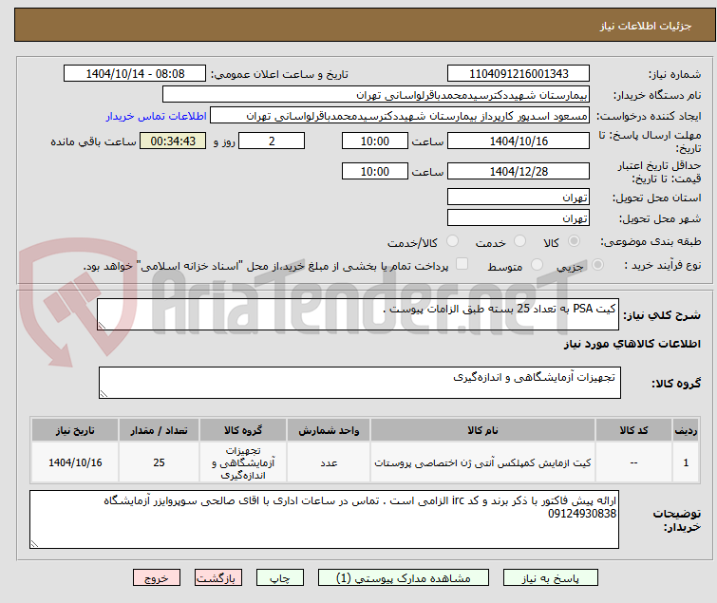Image resolution: width=717 pixels, height=603 pixels.
Task: Click the چاپ print button
Action: [280, 578]
